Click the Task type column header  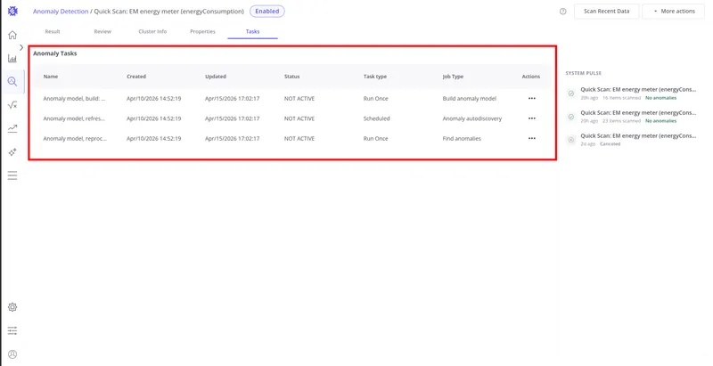click(x=375, y=77)
